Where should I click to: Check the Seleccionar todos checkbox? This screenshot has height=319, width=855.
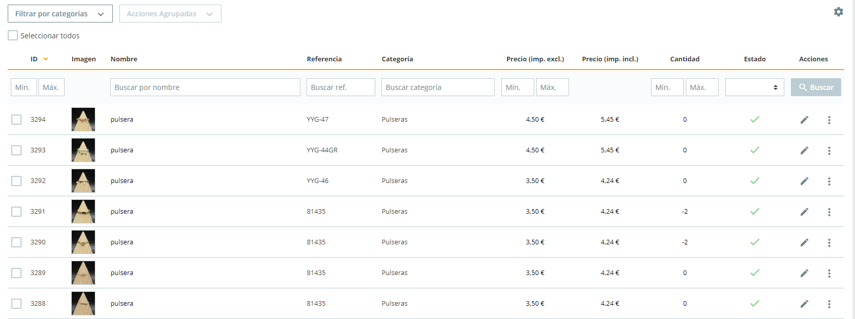(13, 36)
